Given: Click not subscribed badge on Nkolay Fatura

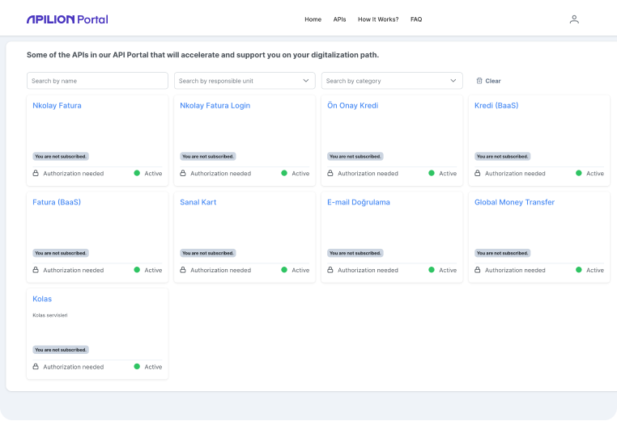Looking at the screenshot, I should pos(61,156).
